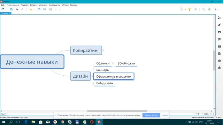This screenshot has height=125, width=223.
Task: Open the Windows Start menu
Action: coord(3,122)
